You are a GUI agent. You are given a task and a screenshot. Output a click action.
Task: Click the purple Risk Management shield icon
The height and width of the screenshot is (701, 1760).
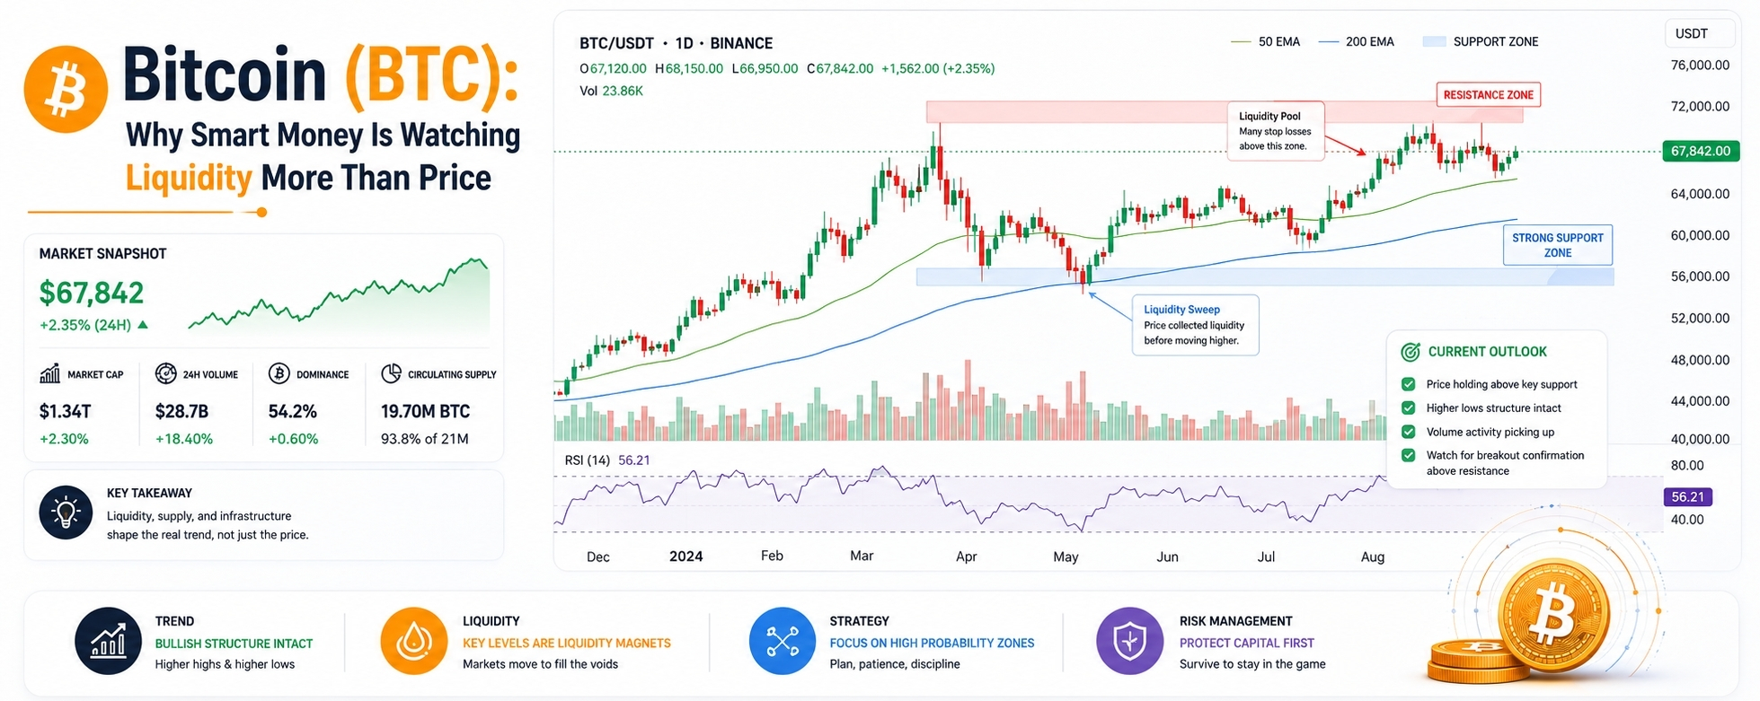coord(1129,641)
